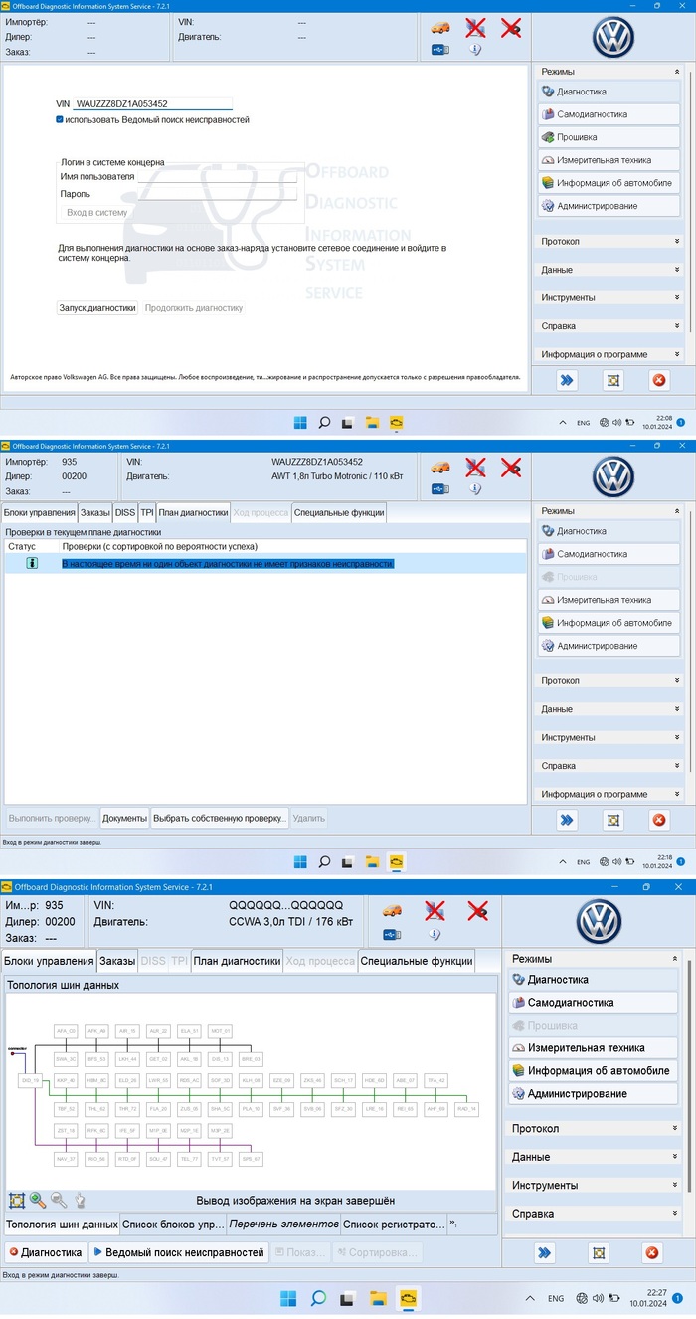This screenshot has width=696, height=1319.
Task: Click the red X exit button in diagnostic plan window
Action: point(658,821)
